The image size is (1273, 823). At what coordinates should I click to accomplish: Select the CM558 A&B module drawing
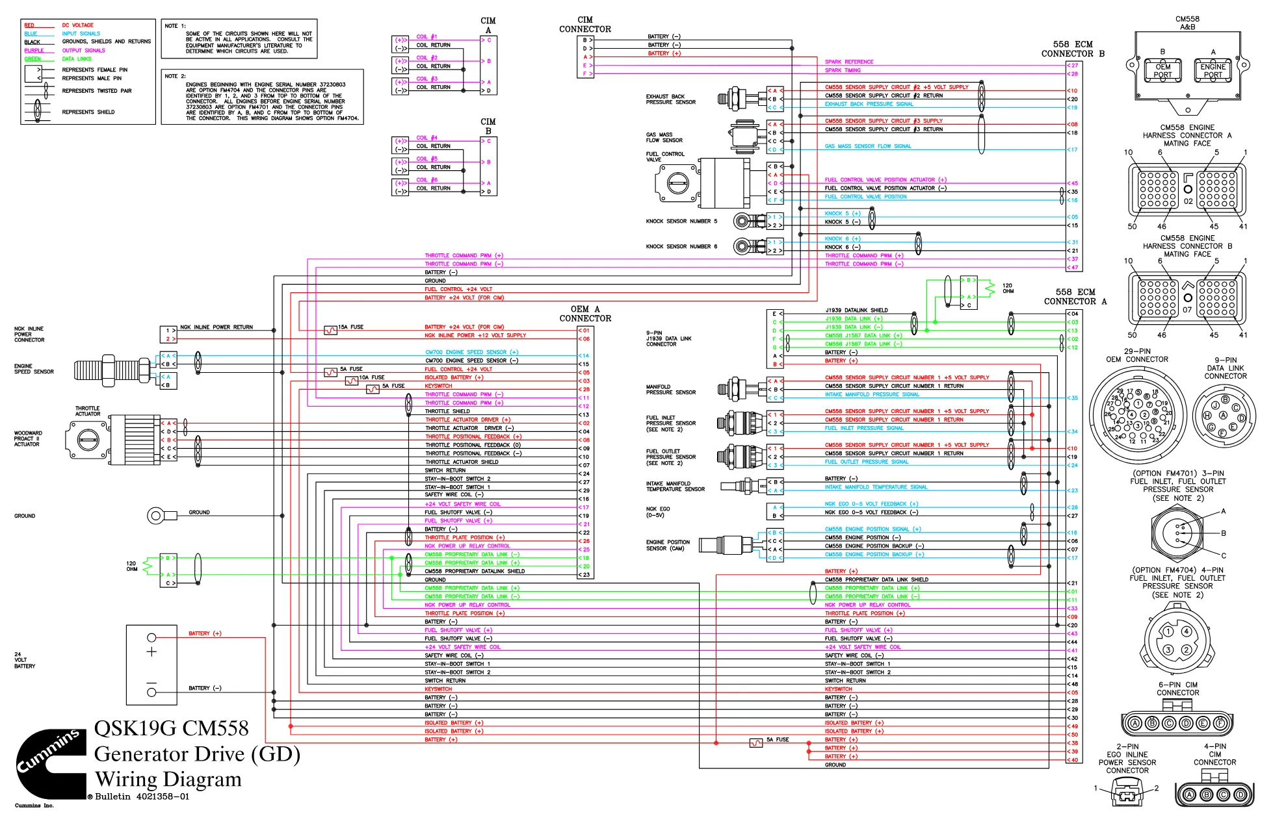[1187, 73]
